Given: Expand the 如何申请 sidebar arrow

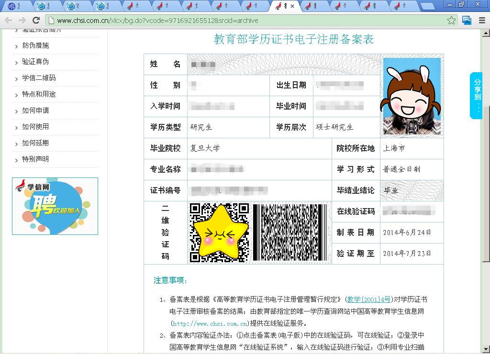Looking at the screenshot, I should click(x=16, y=111).
